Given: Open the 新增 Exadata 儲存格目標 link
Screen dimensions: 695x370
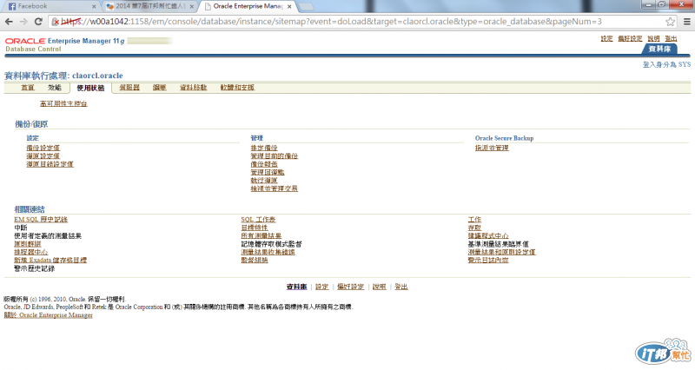Looking at the screenshot, I should click(50, 260).
